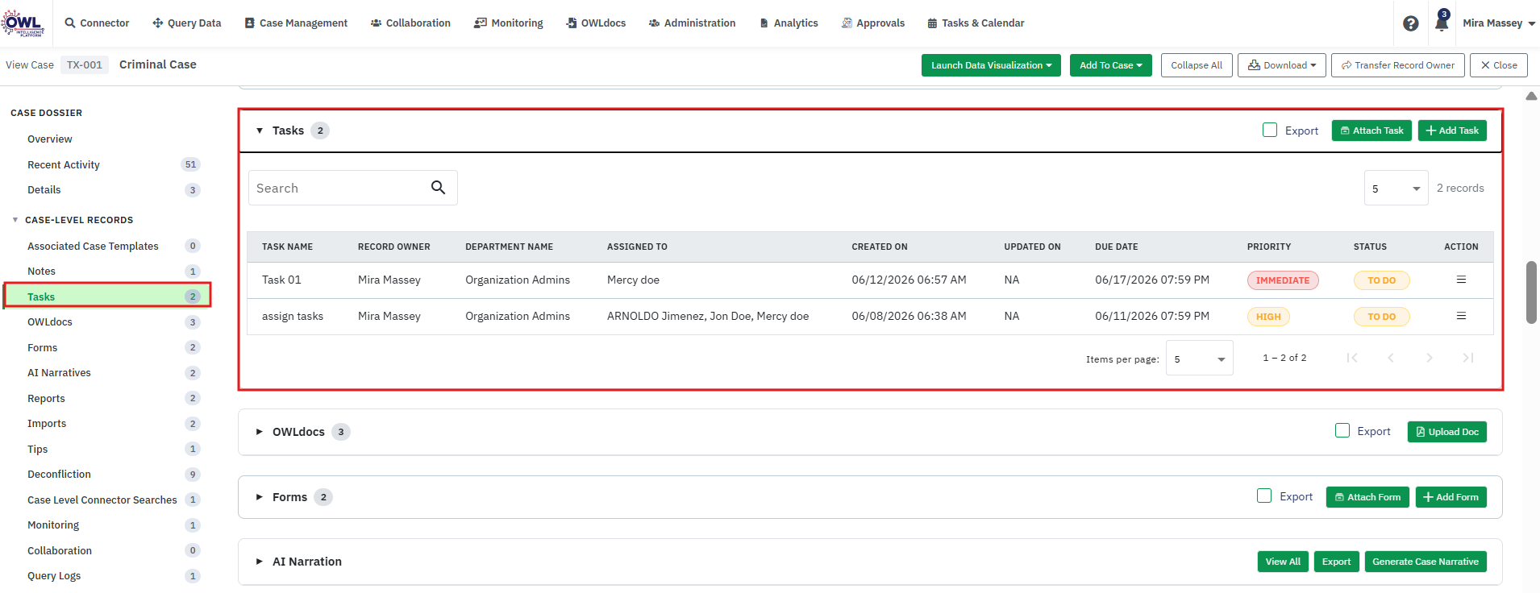Screen dimensions: 1540x593
Task: Click Transfer Record Owner button
Action: tap(1398, 65)
